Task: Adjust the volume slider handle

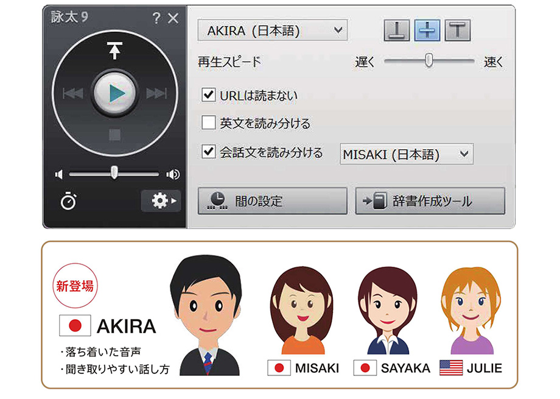Action: coord(114,172)
